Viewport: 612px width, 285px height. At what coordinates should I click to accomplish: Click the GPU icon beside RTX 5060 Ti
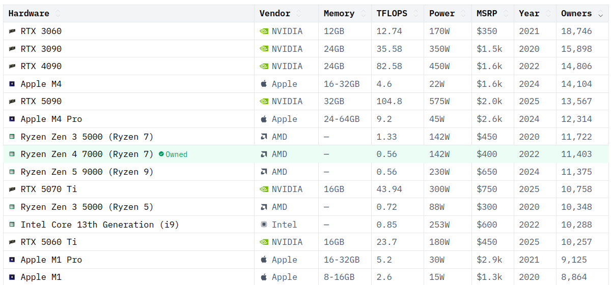pos(13,242)
